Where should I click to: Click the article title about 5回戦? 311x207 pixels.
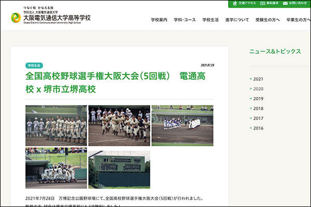click(x=116, y=83)
